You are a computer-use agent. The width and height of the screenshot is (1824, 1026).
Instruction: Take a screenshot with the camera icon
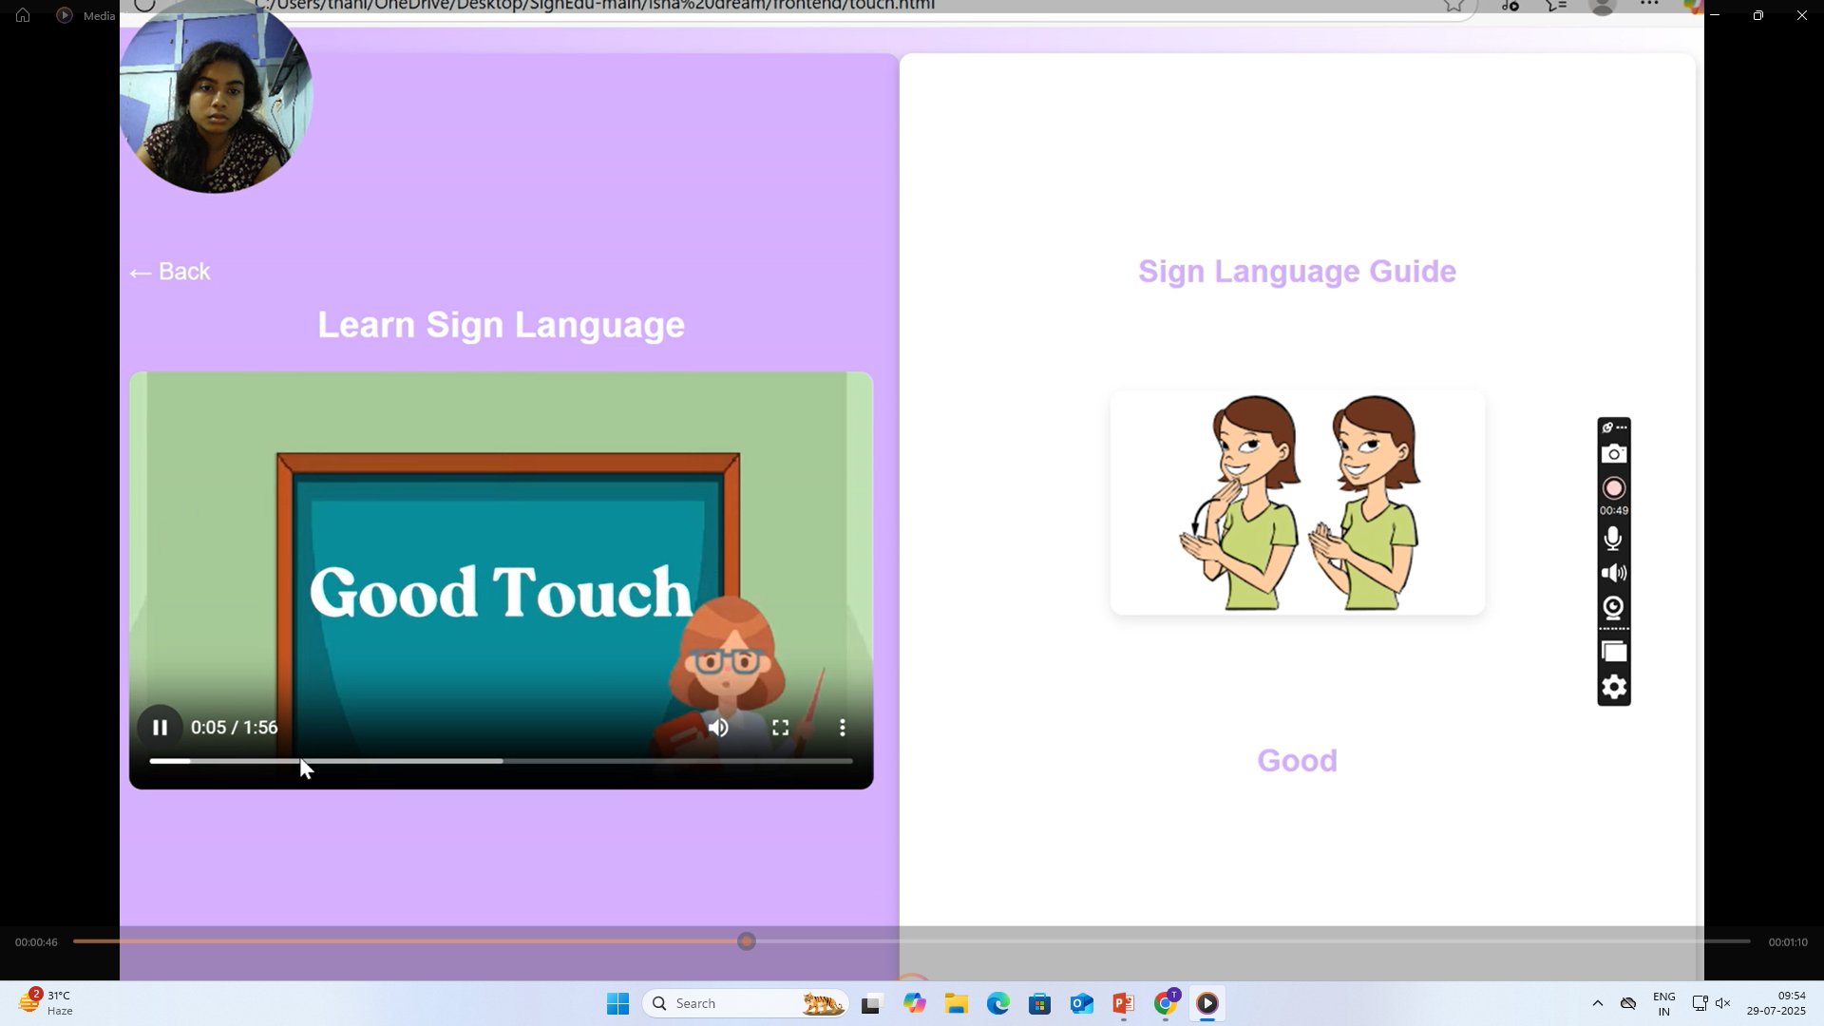click(1613, 454)
